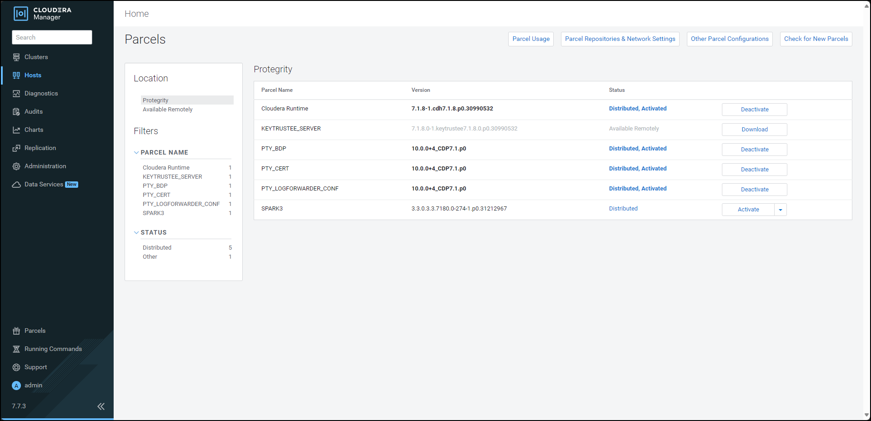Screen dimensions: 871x421
Task: Click the Audits sidebar icon
Action: coord(16,112)
